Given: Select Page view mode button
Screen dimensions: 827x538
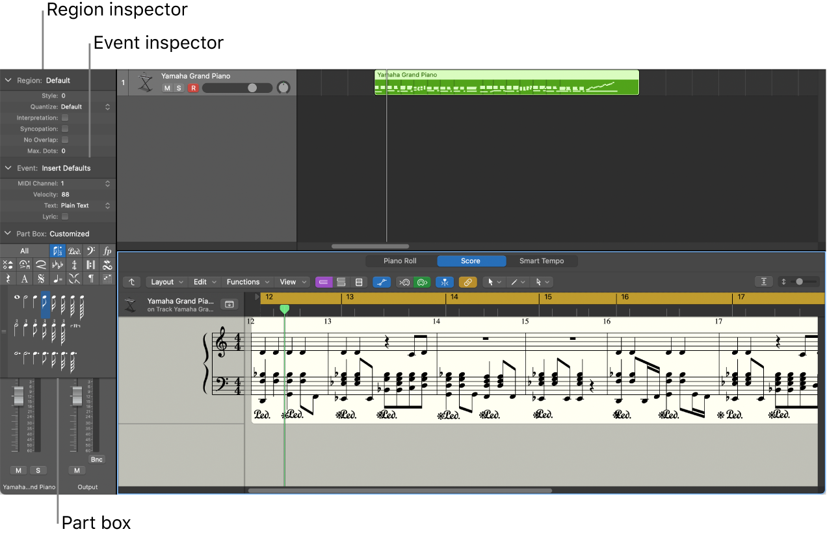Looking at the screenshot, I should (358, 282).
